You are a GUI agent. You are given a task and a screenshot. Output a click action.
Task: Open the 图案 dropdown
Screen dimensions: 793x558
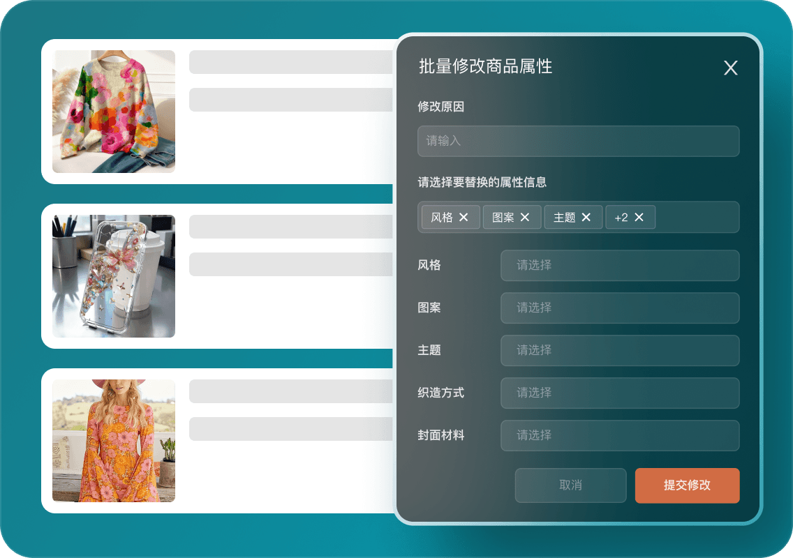pos(620,308)
